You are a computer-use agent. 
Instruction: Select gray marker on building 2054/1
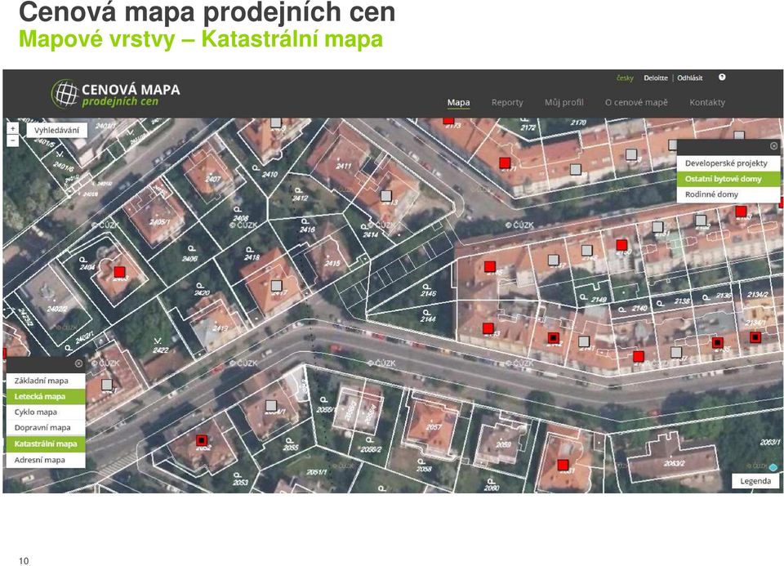pyautogui.click(x=271, y=405)
